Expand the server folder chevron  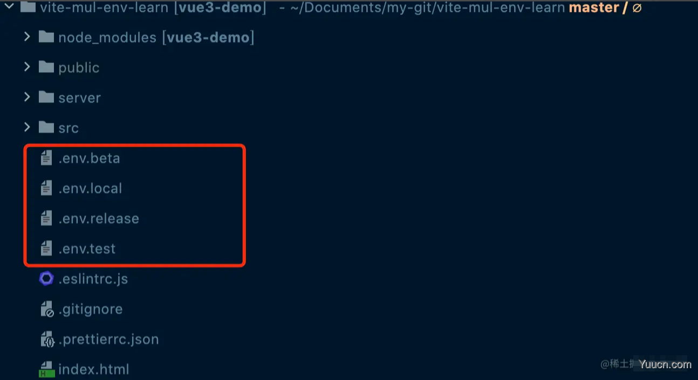click(28, 97)
